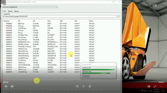Viewport: 167px width, 93px height.
Task: Click the Update file path field
Action: tap(60, 17)
